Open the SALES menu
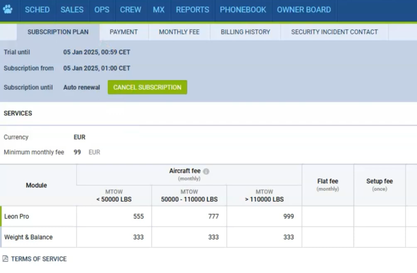417x273 pixels. 72,10
